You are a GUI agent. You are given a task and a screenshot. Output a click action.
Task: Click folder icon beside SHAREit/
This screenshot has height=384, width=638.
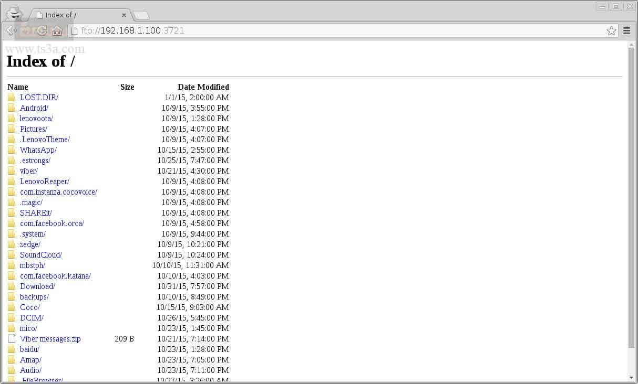pos(12,213)
